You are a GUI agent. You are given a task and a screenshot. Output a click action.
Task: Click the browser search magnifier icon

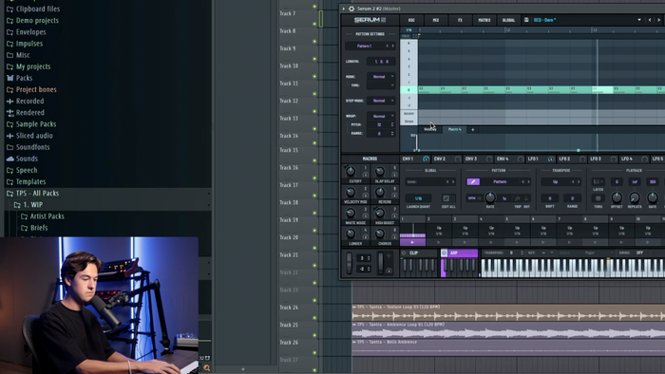[x=206, y=368]
